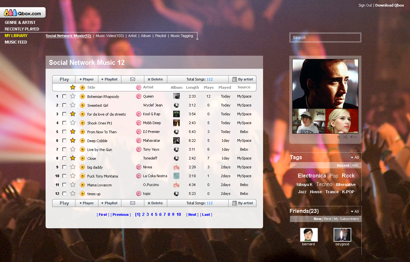Tick the checkbox for Sweetest Girl

pyautogui.click(x=64, y=105)
